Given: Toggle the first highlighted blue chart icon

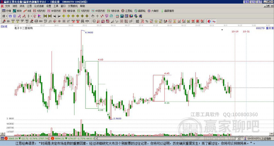Looking at the screenshot, I should [x=10, y=16].
